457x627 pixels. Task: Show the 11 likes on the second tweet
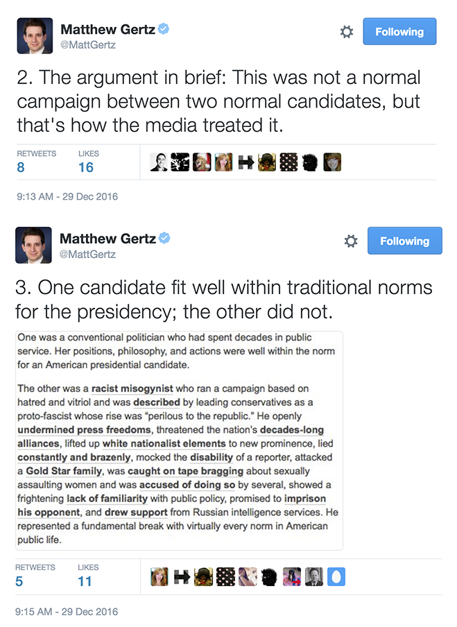point(85,581)
